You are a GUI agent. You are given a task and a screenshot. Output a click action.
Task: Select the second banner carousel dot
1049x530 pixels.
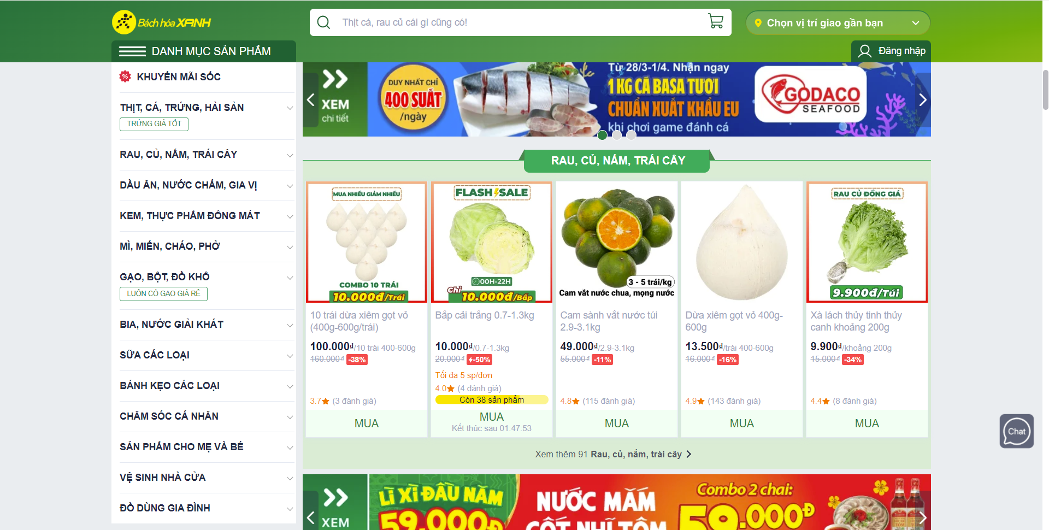(616, 135)
